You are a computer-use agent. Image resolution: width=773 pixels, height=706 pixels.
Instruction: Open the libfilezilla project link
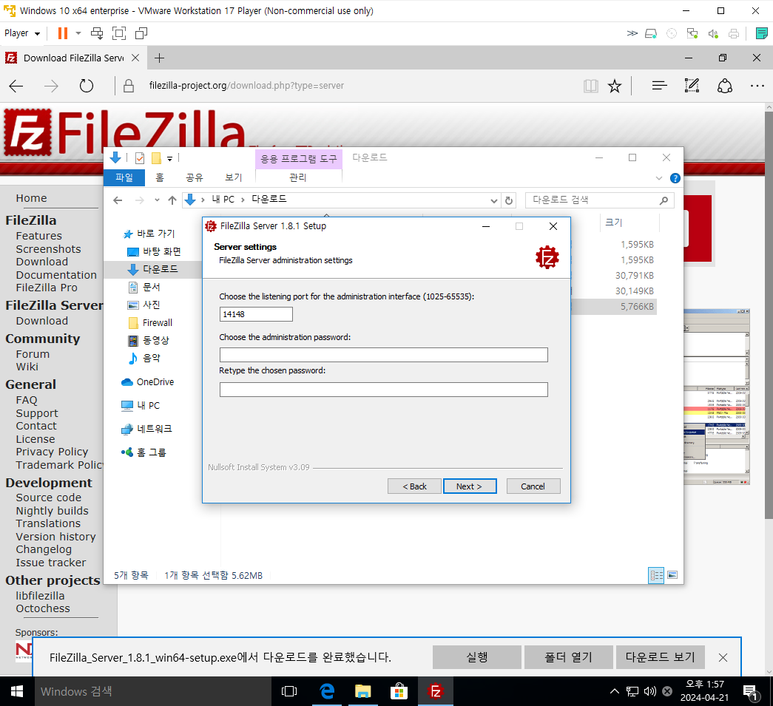40,596
